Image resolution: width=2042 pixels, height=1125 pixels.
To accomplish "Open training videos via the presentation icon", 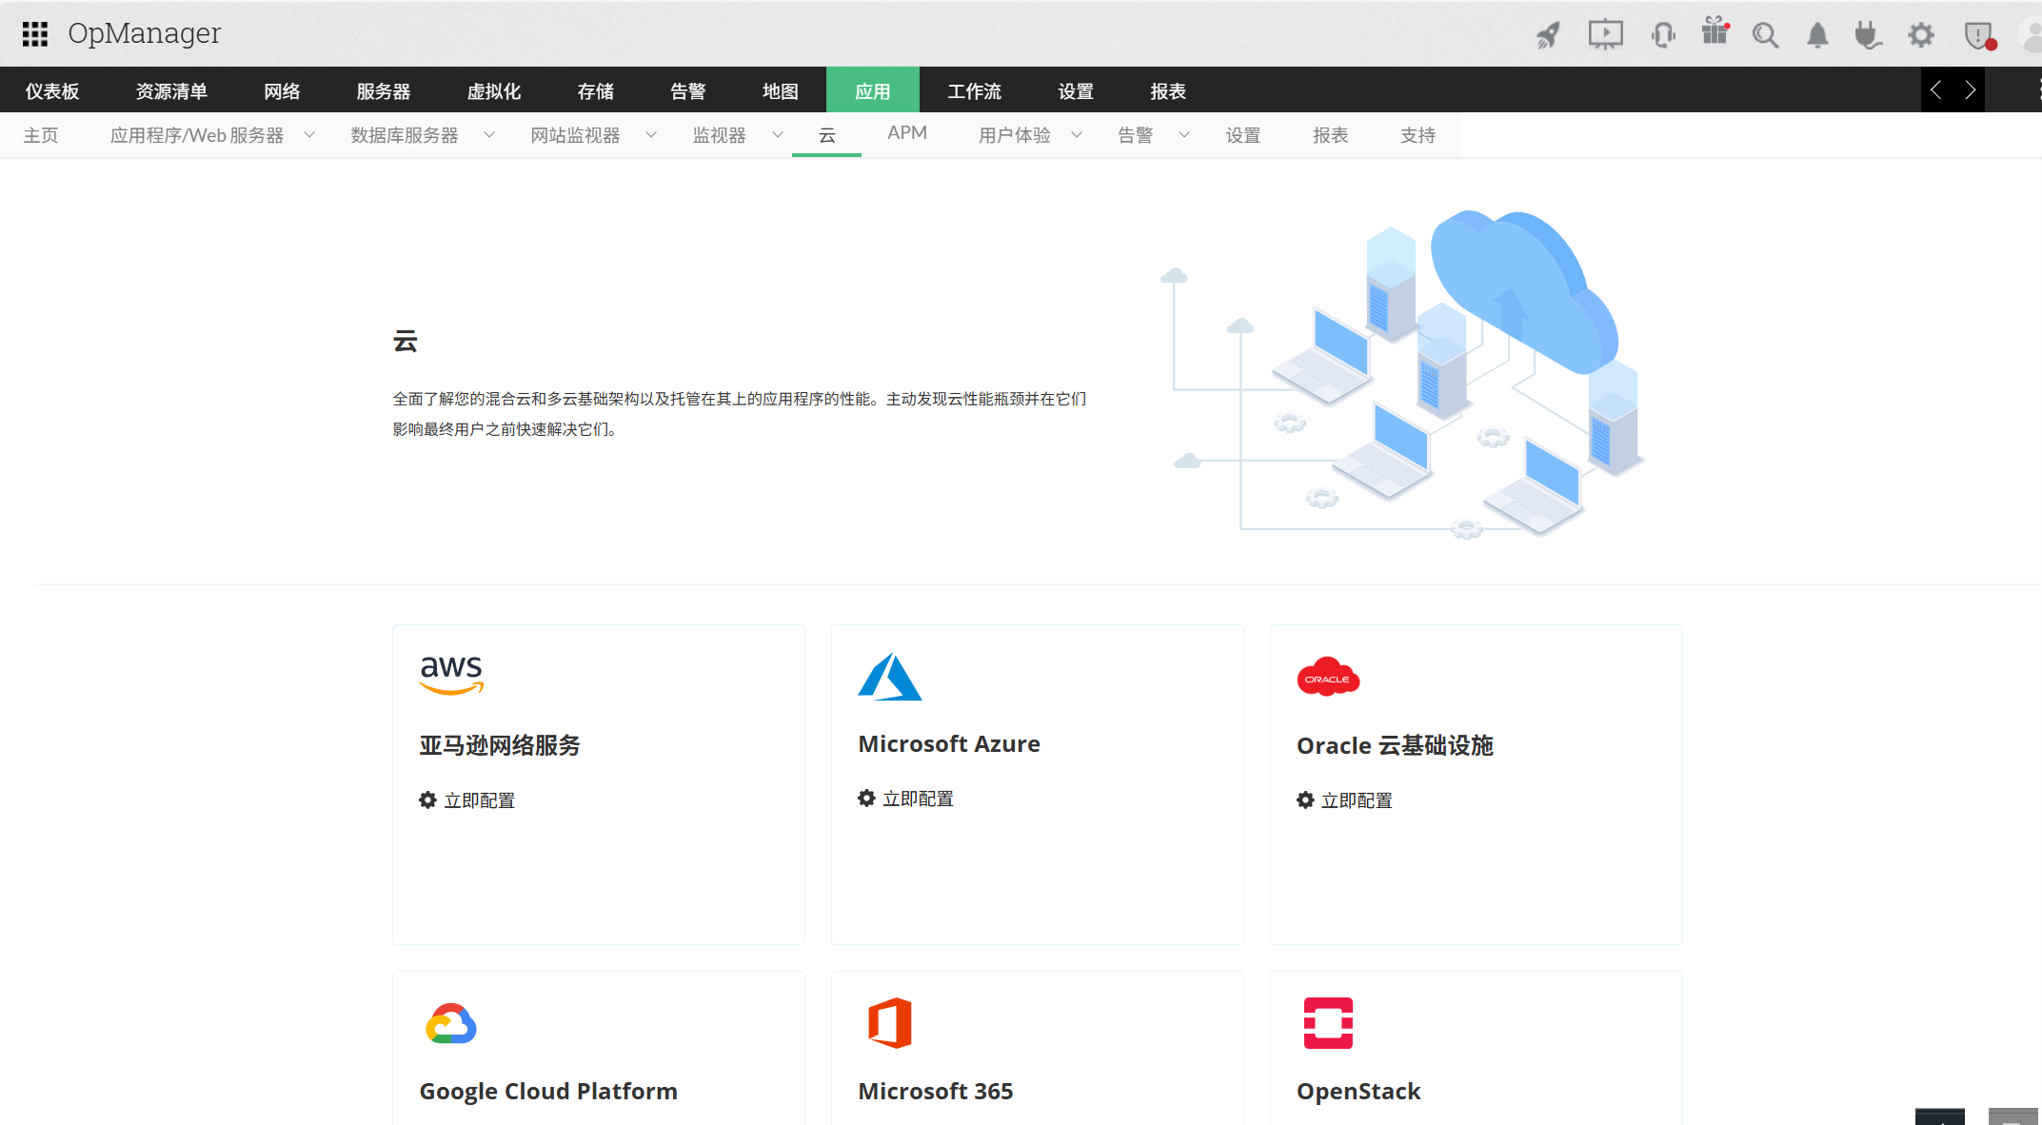I will [1605, 34].
